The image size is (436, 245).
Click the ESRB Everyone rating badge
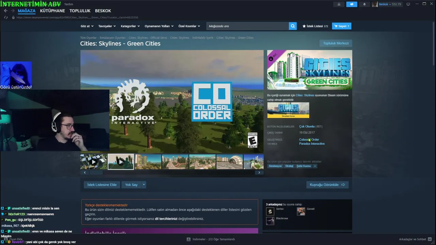click(252, 140)
